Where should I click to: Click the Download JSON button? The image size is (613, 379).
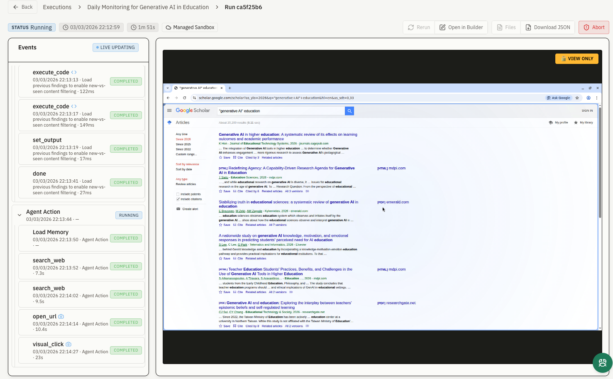click(548, 27)
